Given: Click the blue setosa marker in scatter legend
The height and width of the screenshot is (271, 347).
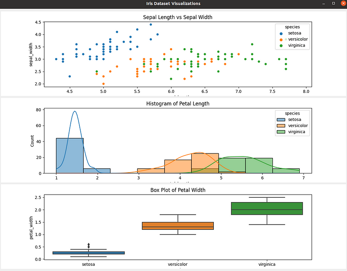Looking at the screenshot, I should point(281,34).
